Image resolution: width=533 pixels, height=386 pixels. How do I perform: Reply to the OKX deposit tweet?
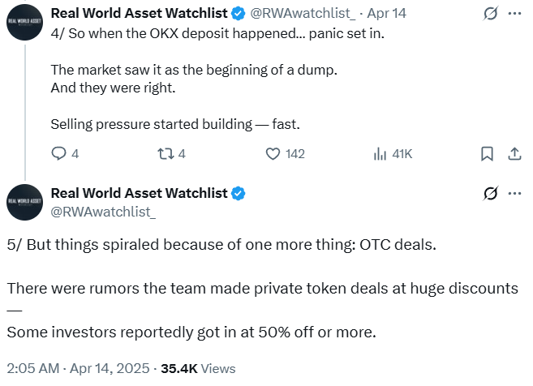tap(59, 153)
